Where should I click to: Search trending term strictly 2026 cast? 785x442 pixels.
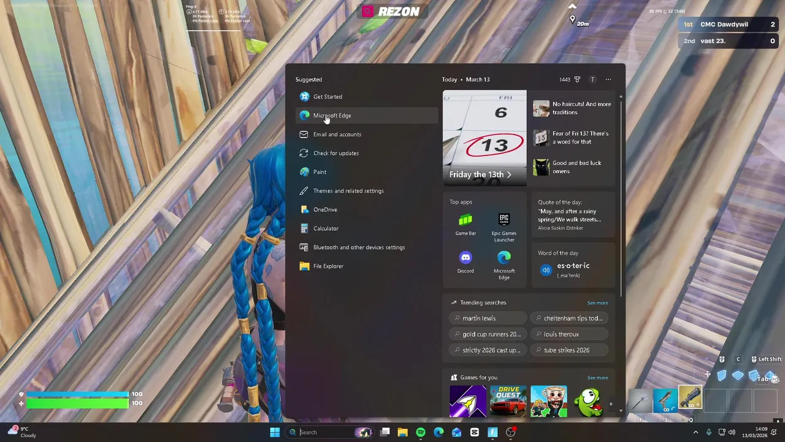click(488, 350)
